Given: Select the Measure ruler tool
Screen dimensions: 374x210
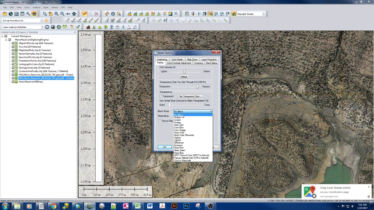Looking at the screenshot, I should tap(107, 14).
